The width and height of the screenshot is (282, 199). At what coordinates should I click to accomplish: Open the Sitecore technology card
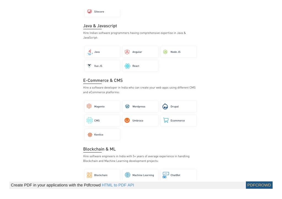102,12
